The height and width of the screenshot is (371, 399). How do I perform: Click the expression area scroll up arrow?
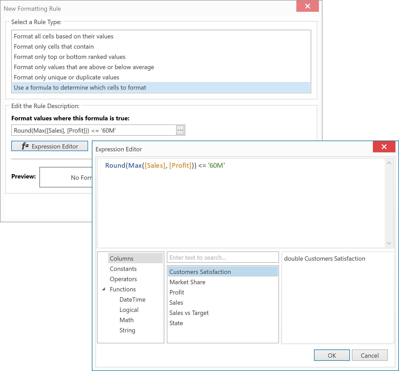point(389,163)
